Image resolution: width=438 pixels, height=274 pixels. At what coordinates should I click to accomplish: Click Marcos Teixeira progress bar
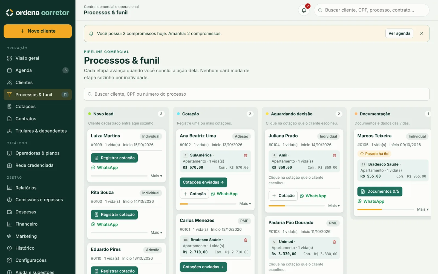click(385, 209)
